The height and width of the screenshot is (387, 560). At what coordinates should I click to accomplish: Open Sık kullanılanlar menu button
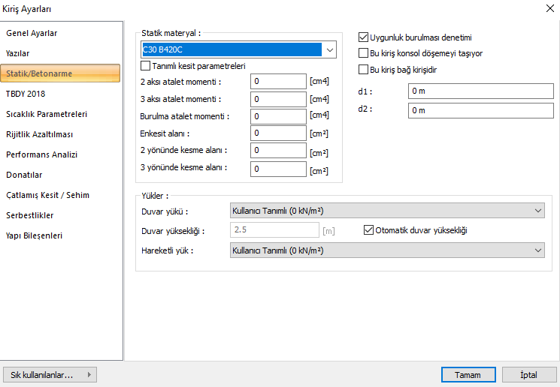pos(50,374)
